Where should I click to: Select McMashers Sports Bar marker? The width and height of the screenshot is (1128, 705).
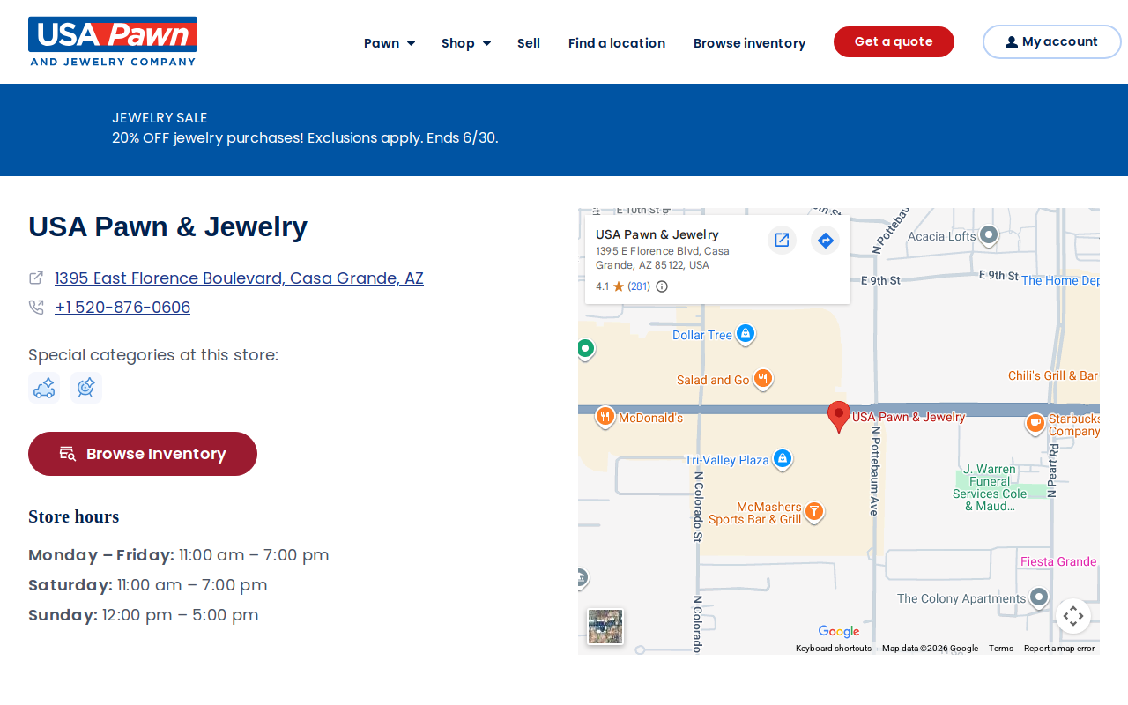point(815,512)
